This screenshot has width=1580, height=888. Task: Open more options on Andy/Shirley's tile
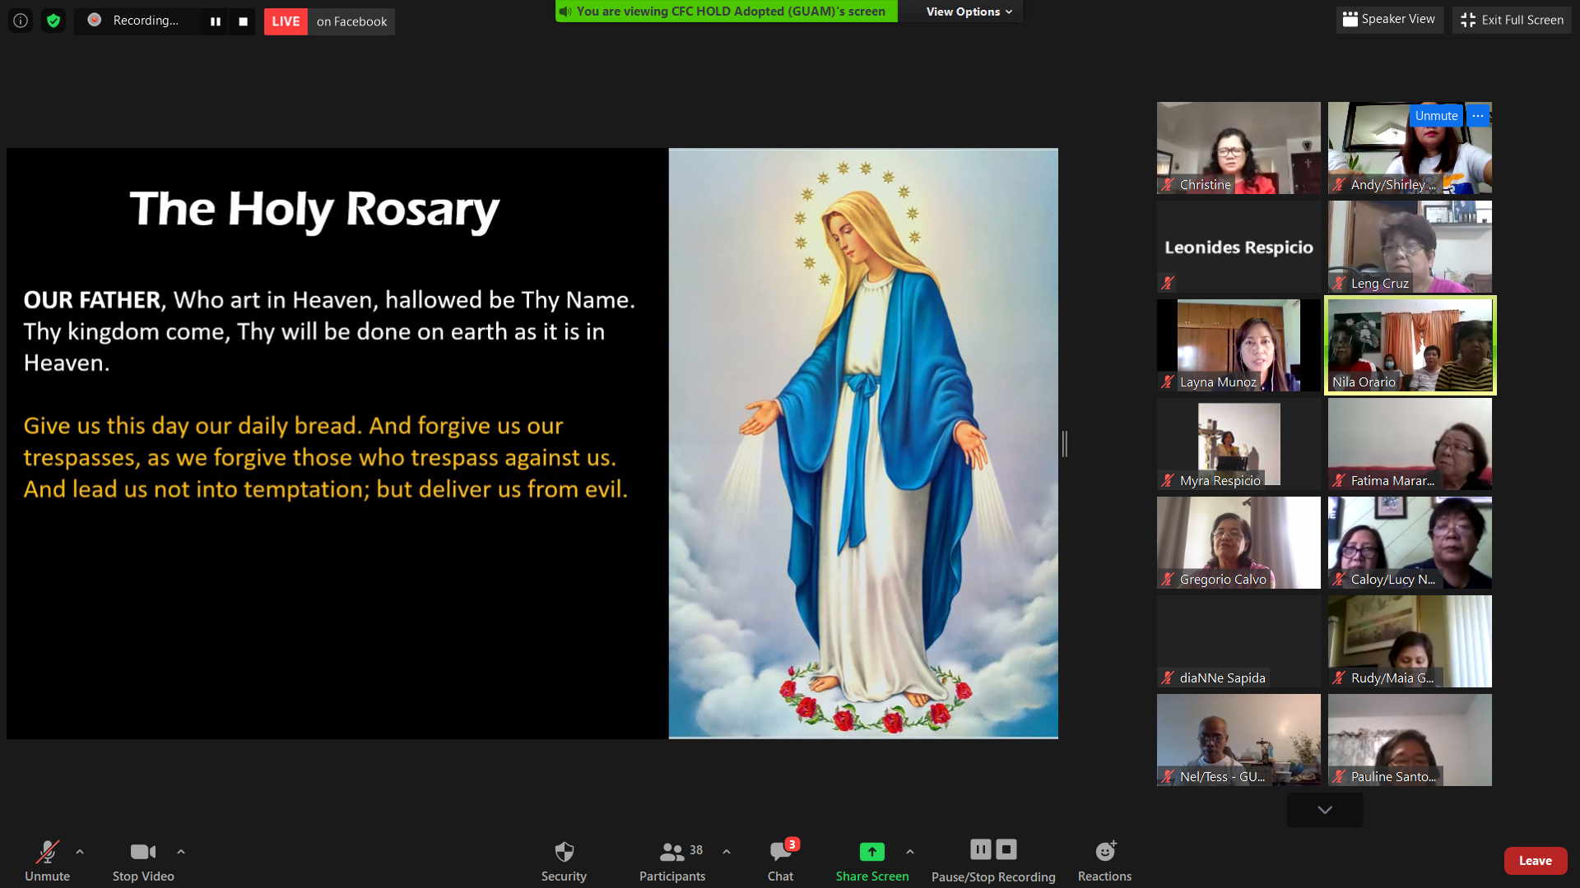[1478, 116]
